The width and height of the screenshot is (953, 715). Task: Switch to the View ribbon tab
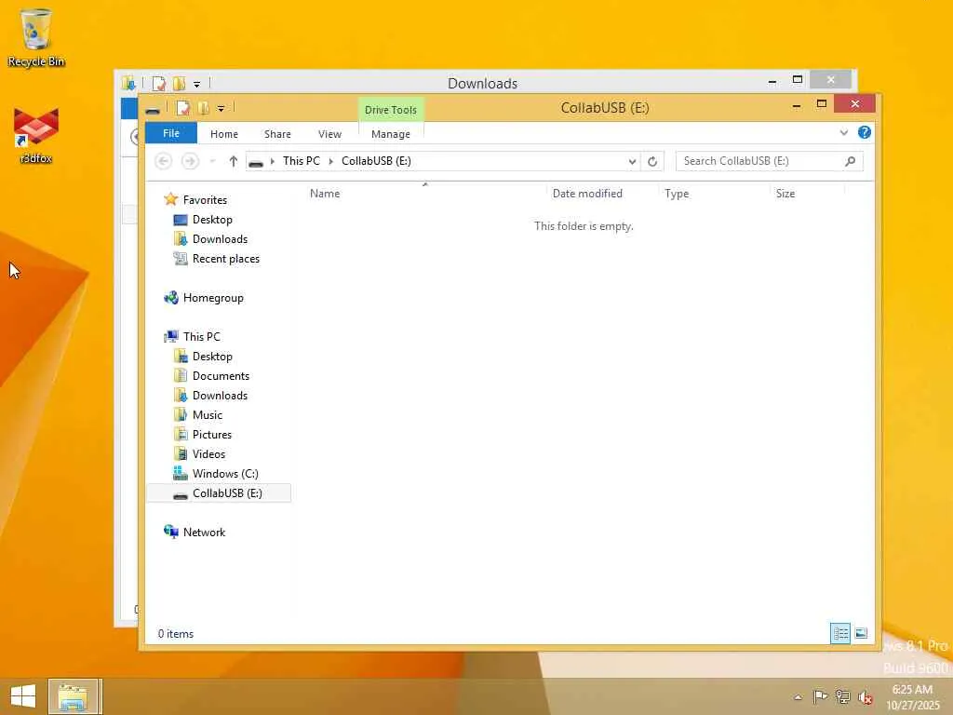coord(329,134)
